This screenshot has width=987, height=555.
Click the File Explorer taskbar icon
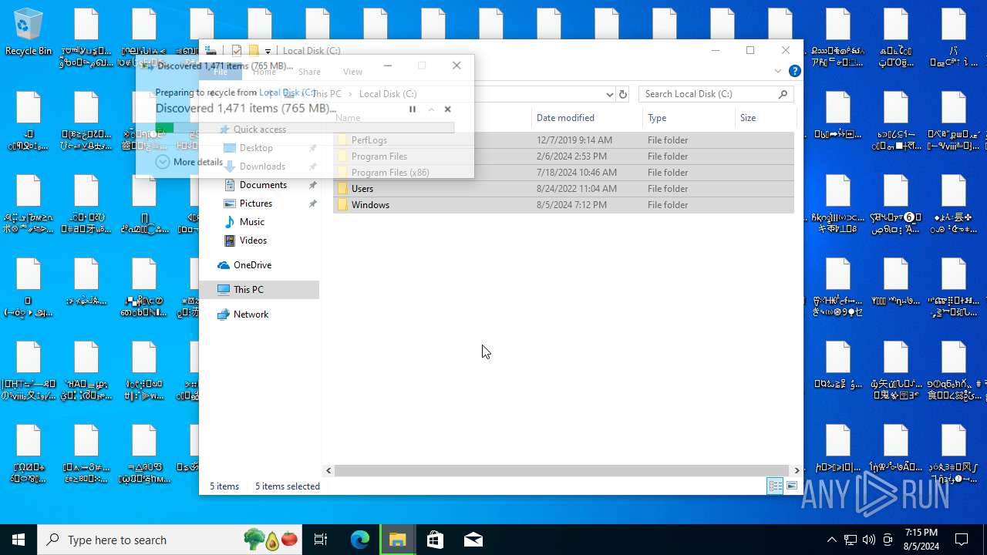398,540
